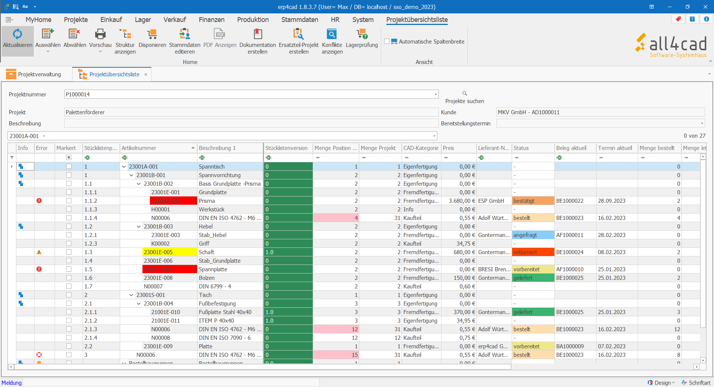Tick the Markiert checkbox for Schaft row

69,252
